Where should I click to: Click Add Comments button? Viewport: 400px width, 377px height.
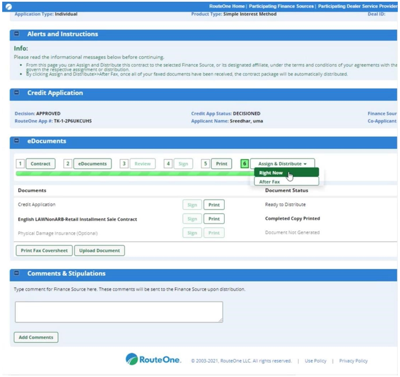click(36, 337)
